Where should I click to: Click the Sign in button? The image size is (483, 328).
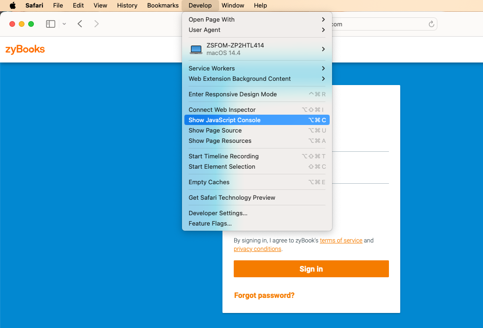(x=311, y=268)
